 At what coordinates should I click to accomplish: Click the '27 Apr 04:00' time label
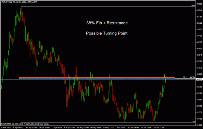pos(57,128)
